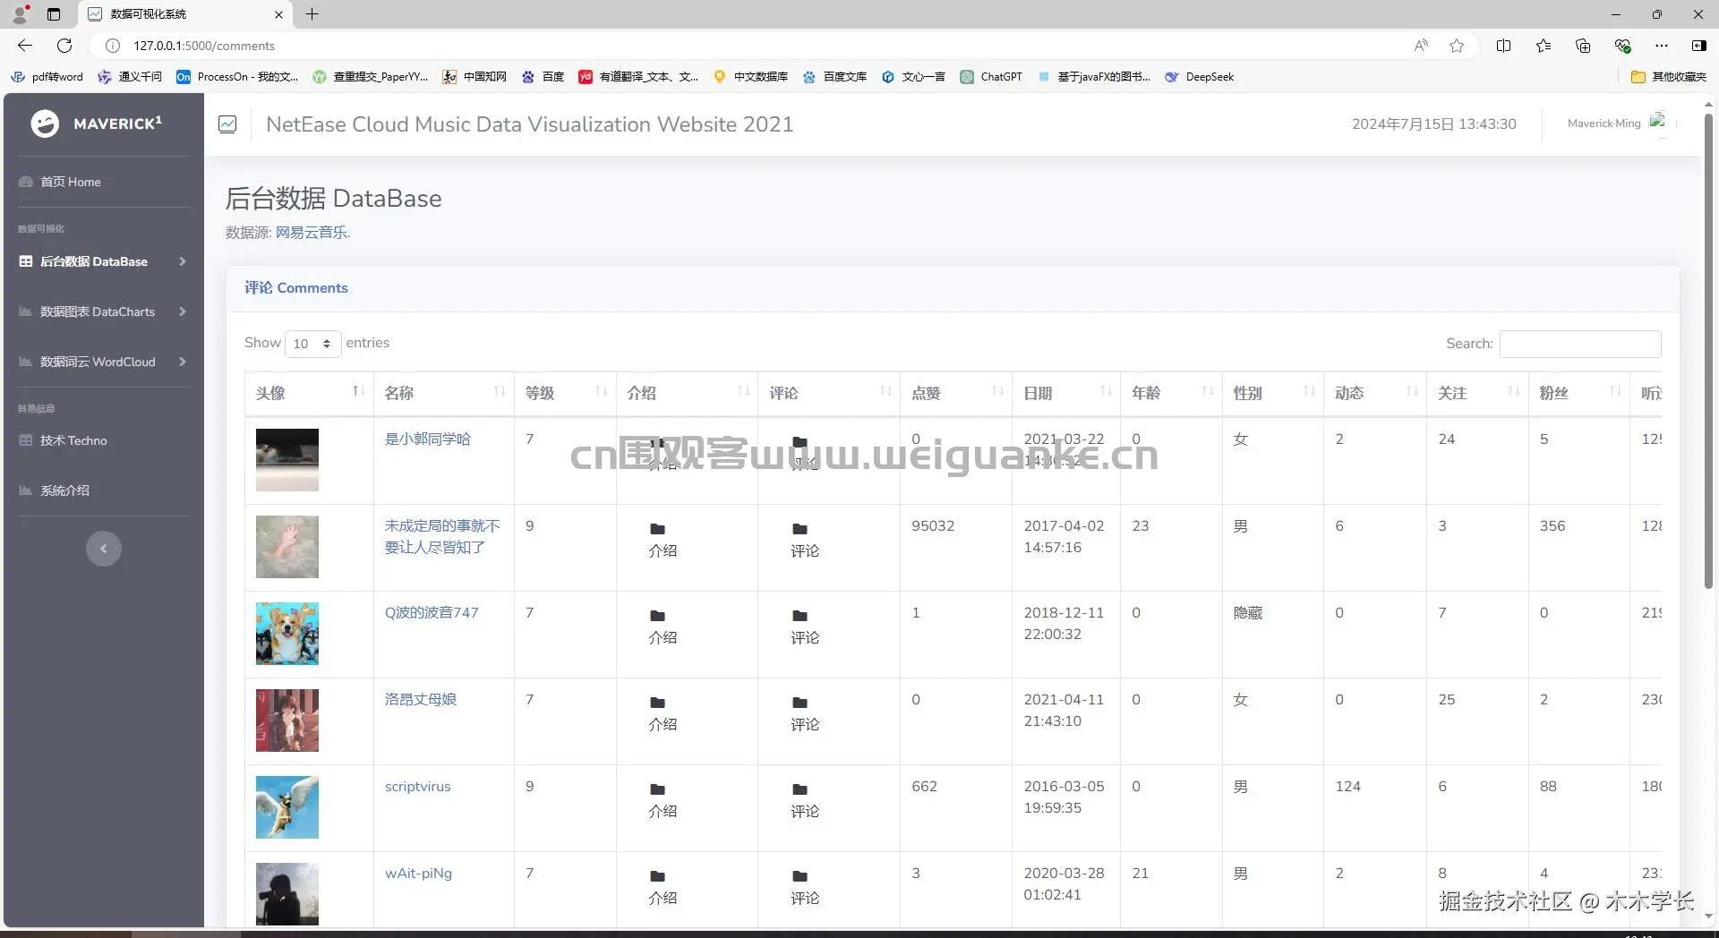Open user link wAit-piNg
Viewport: 1719px width, 938px height.
pyautogui.click(x=418, y=873)
